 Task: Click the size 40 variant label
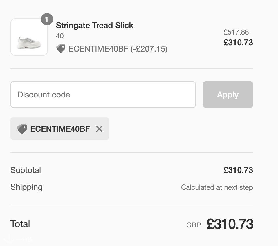60,36
